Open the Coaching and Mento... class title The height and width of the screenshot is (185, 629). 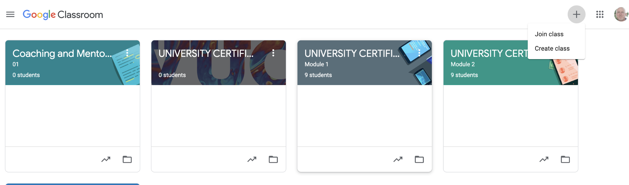[x=62, y=53]
